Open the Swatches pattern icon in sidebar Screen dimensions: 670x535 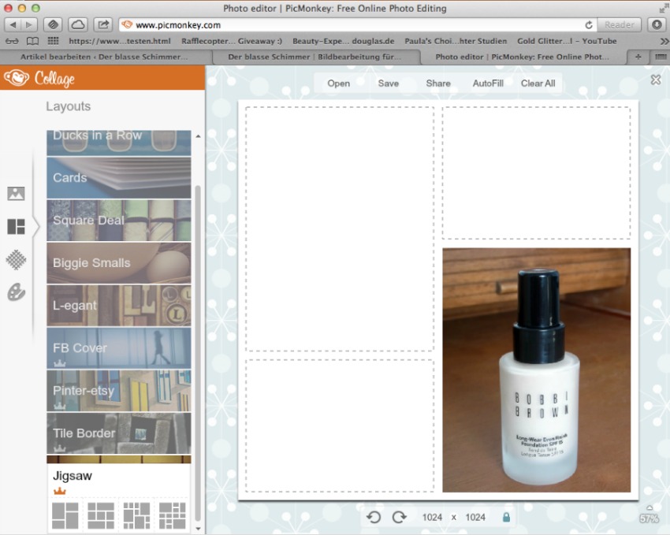(x=17, y=259)
